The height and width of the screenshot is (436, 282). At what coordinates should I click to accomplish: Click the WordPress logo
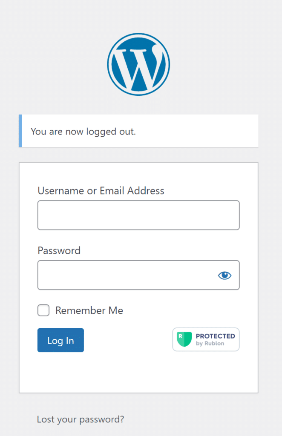138,64
